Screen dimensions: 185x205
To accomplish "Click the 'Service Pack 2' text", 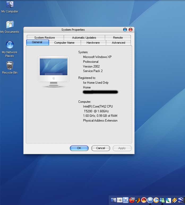I will (x=93, y=71).
